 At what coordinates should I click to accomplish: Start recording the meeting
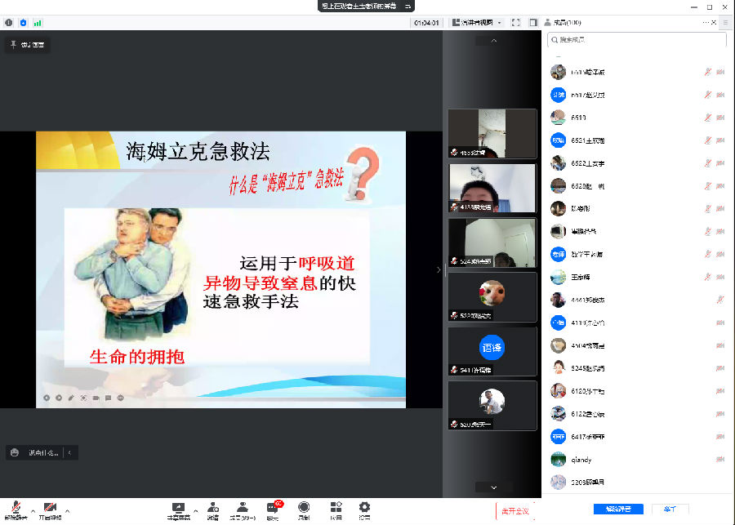pyautogui.click(x=304, y=510)
